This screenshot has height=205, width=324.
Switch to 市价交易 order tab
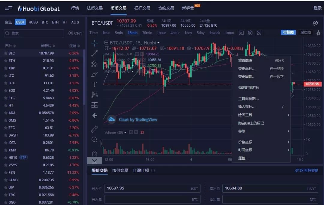120,170
